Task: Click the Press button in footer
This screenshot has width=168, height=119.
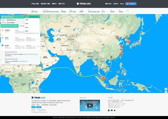Action: (x=33, y=107)
